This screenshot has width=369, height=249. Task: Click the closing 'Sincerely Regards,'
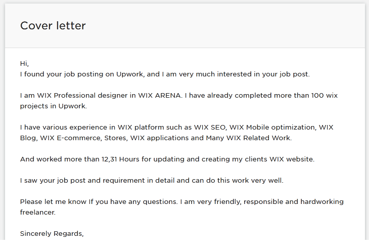pos(52,234)
